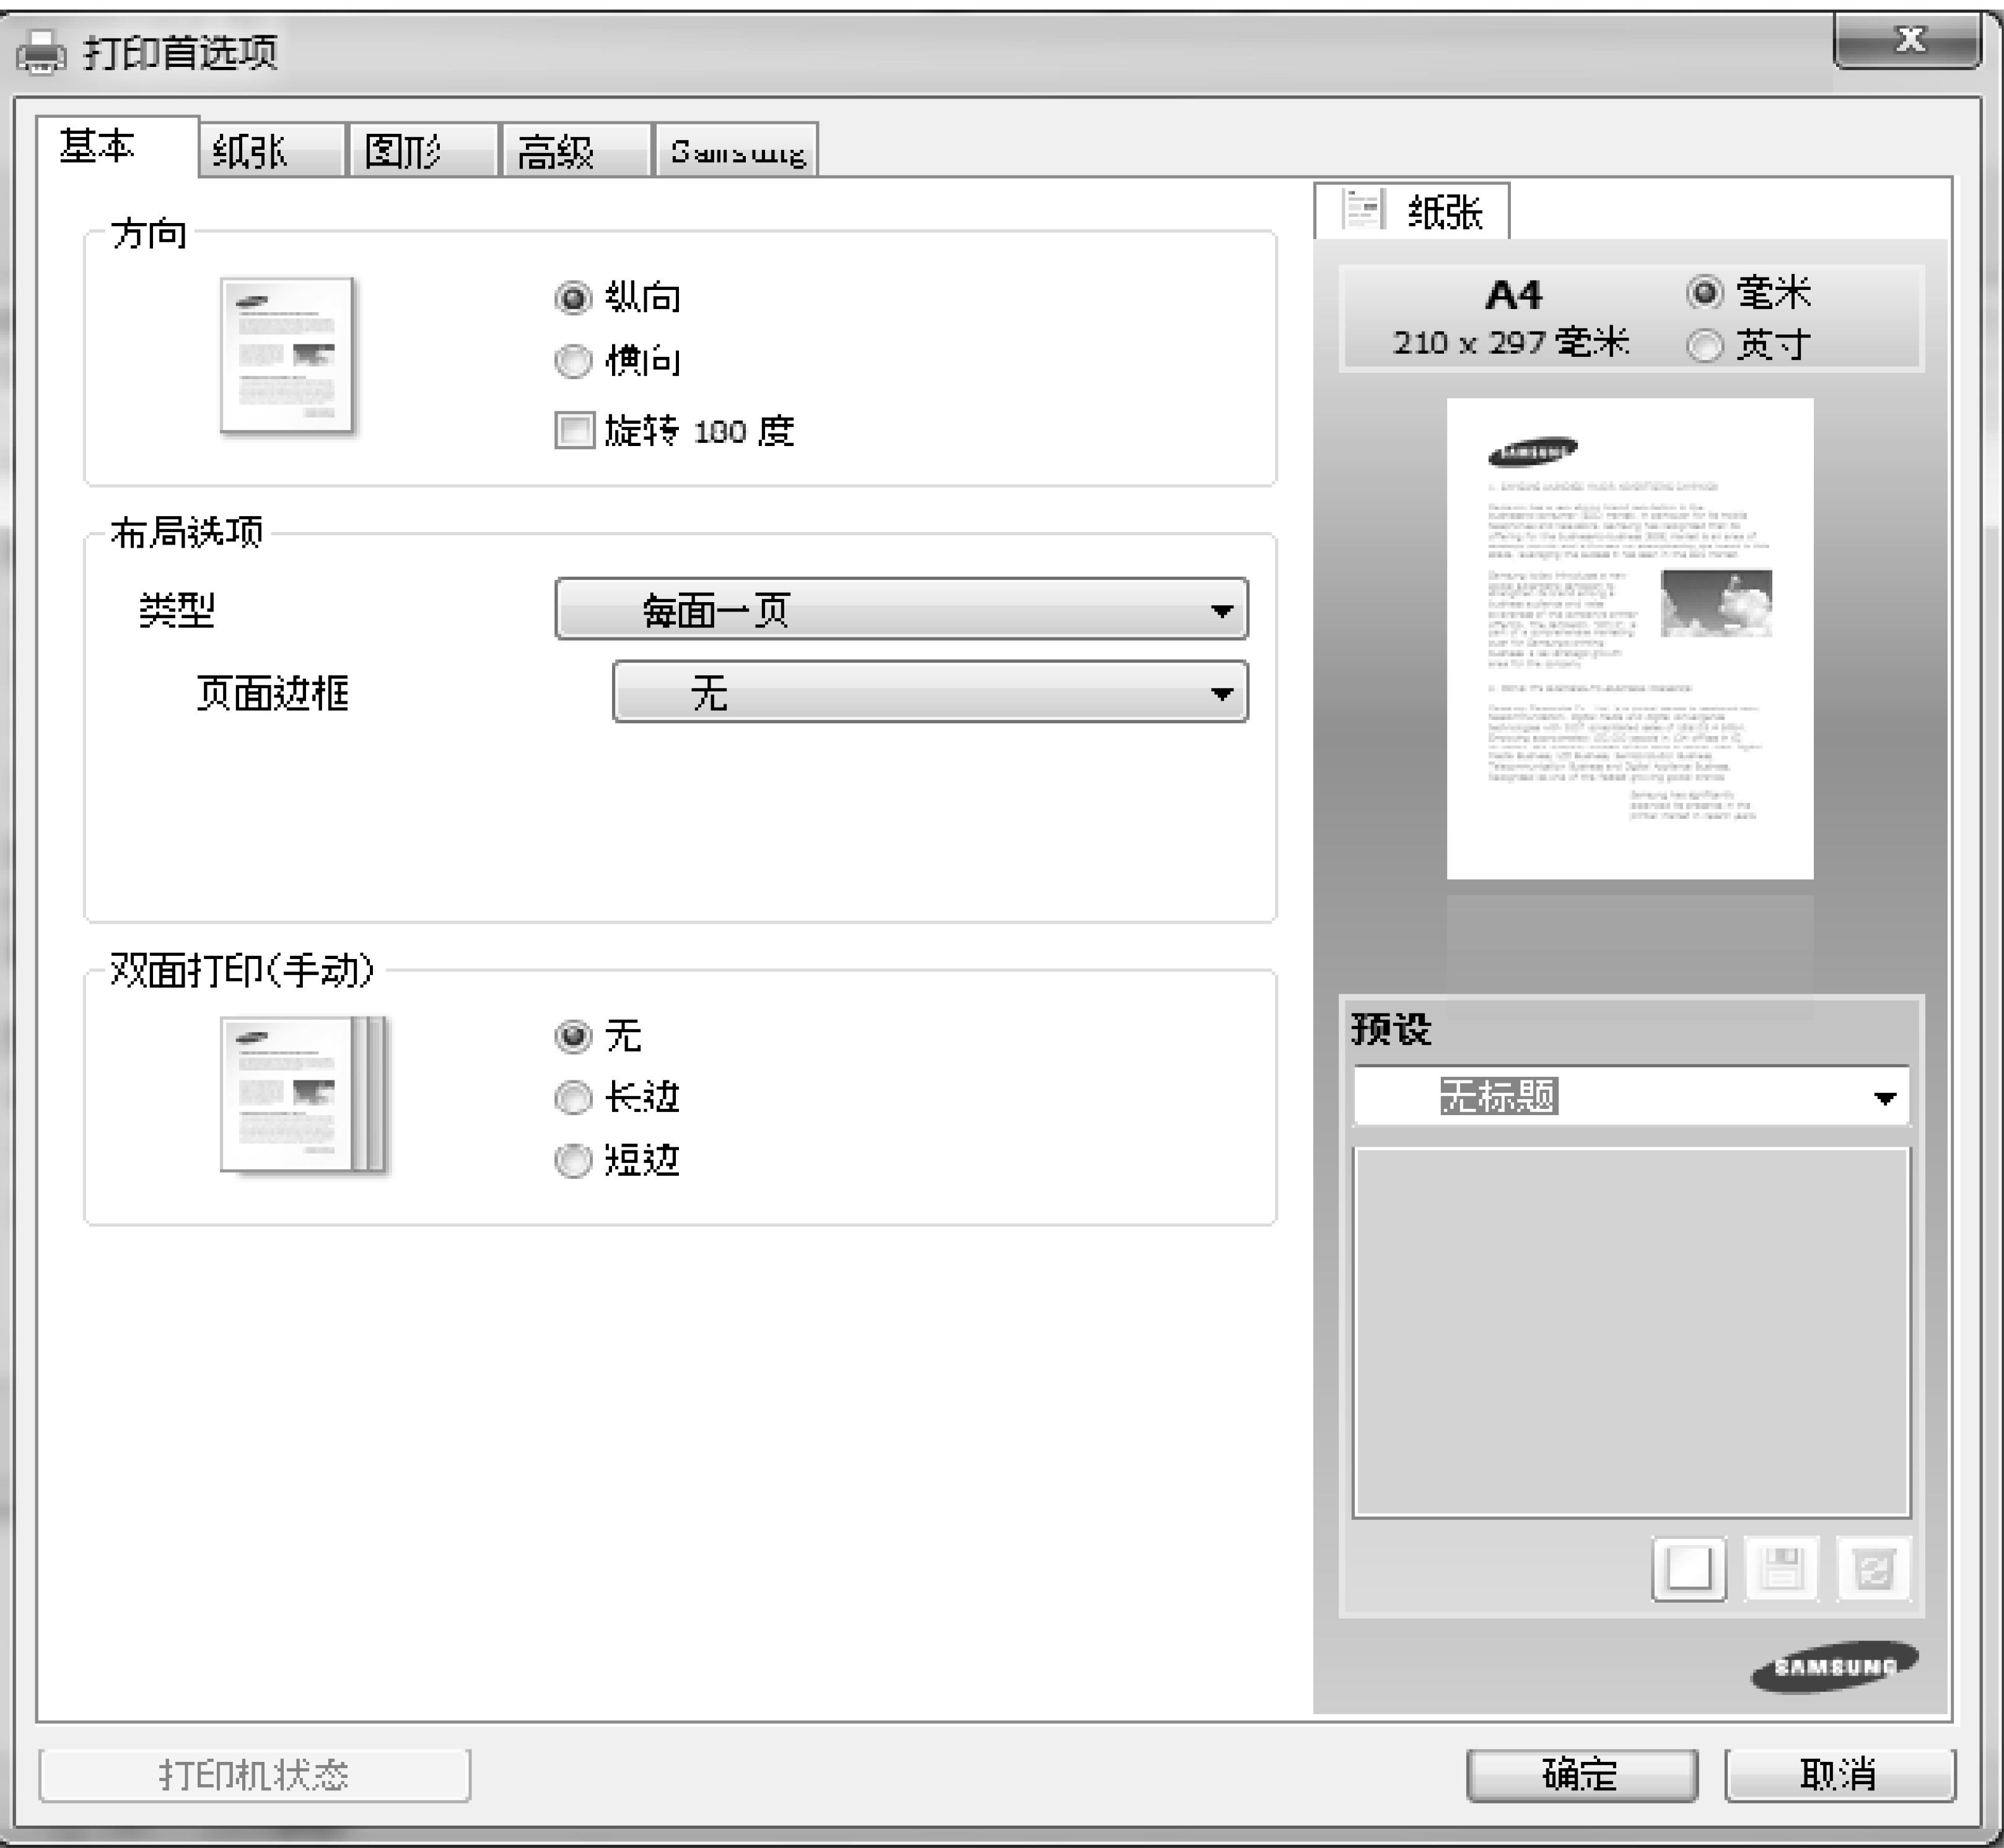The image size is (2004, 1848).
Task: Click the Samsung logo at bottom right
Action: coord(1835,1666)
